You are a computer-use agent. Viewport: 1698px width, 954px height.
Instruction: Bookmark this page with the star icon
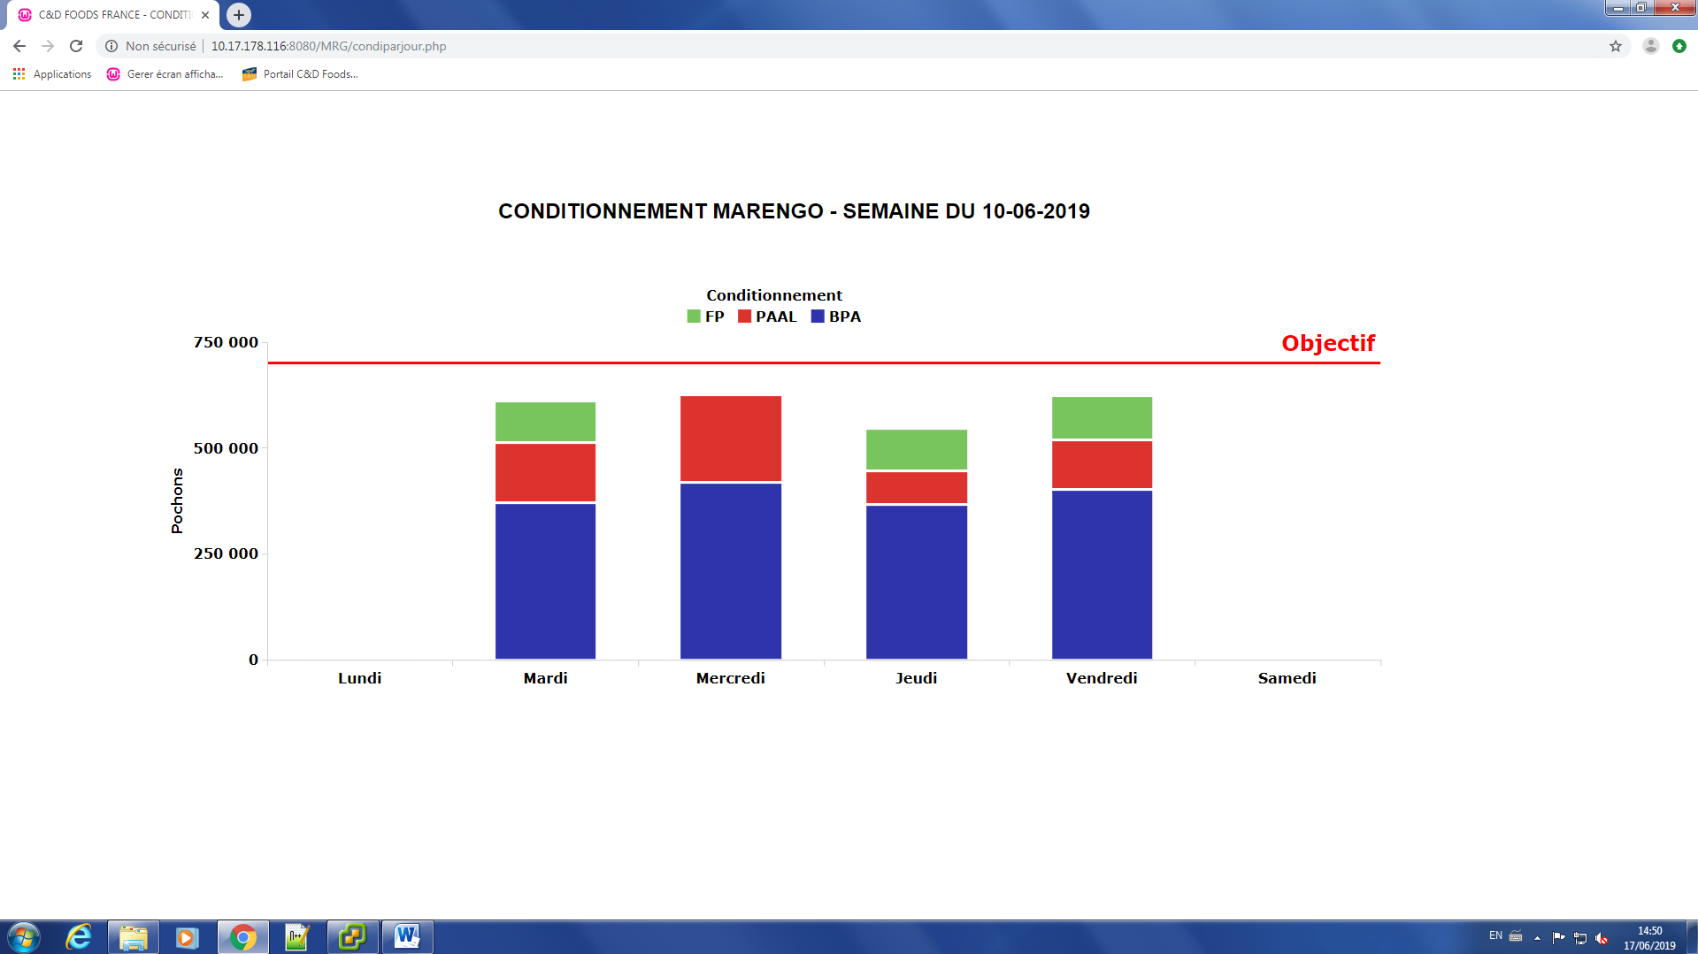click(x=1615, y=46)
